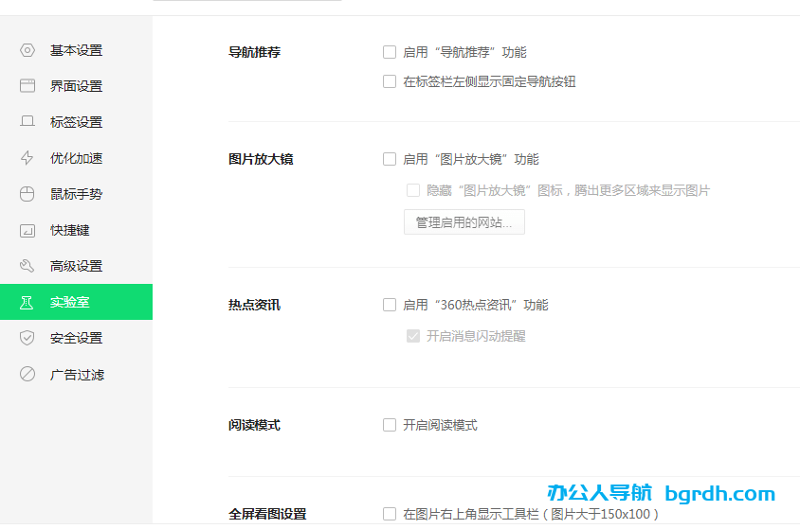Click the 导航推荐 section heading
The image size is (800, 529).
255,52
